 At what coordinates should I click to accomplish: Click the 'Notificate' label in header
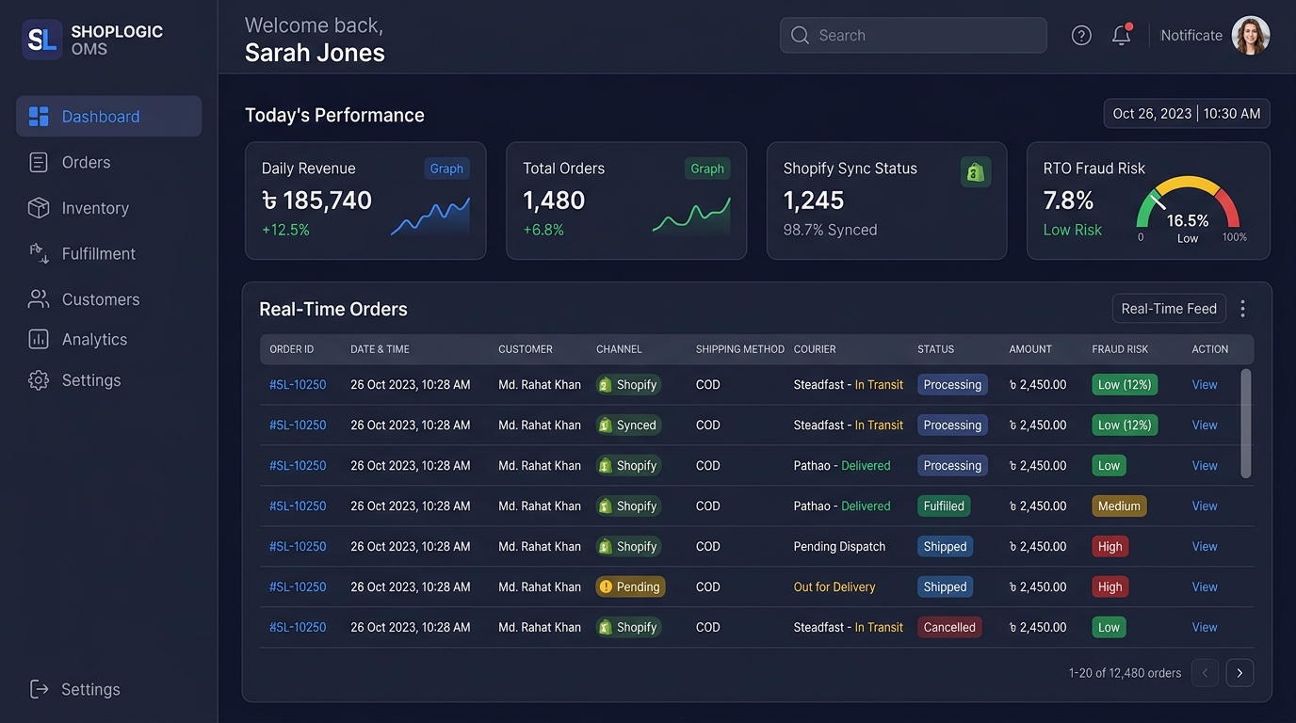(x=1191, y=35)
